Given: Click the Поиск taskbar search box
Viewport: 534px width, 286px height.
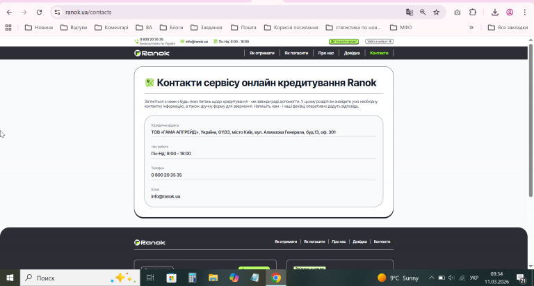Looking at the screenshot, I should click(x=80, y=278).
